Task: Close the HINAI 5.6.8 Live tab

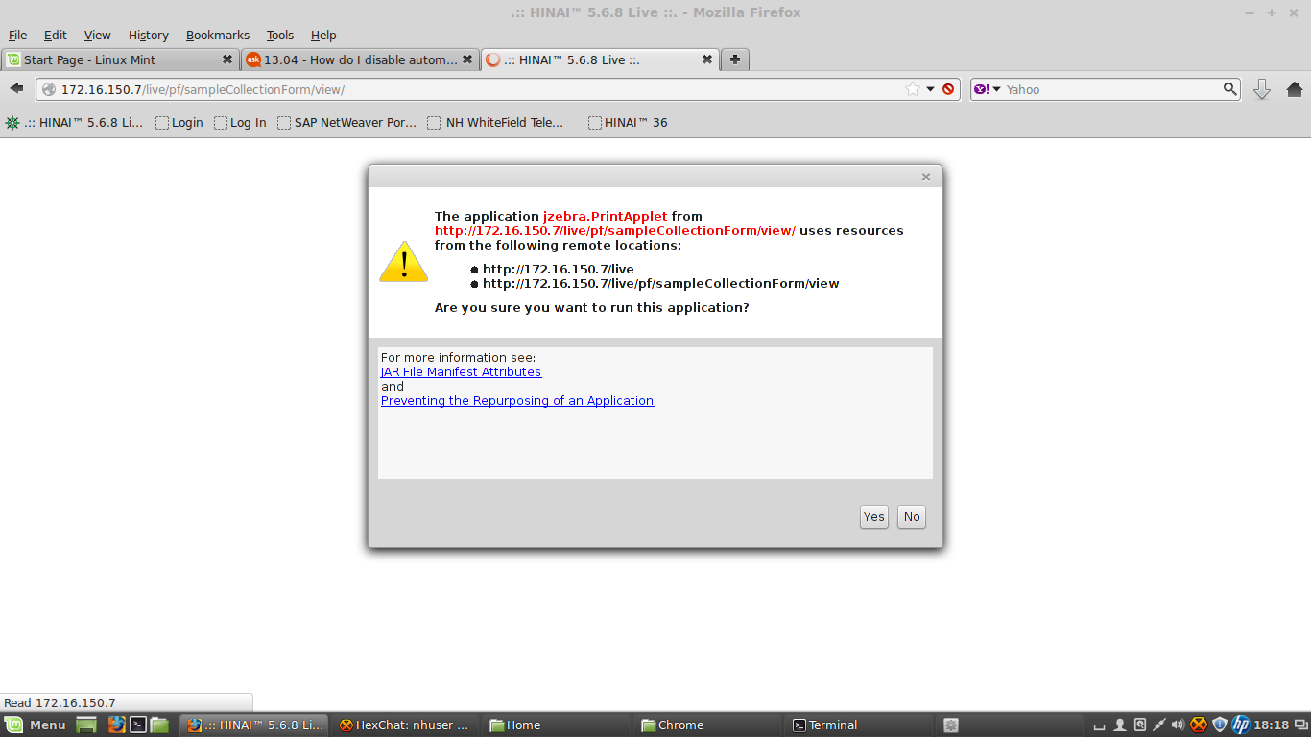Action: pyautogui.click(x=707, y=59)
